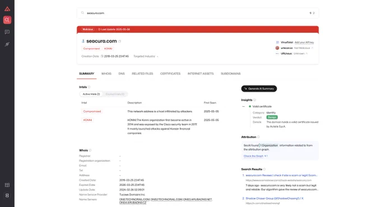381x207 pixels.
Task: Click the 1 Organization attribution tag
Action: (x=269, y=145)
